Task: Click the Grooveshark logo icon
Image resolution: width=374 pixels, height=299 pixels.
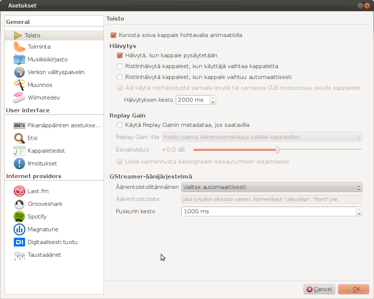Action: click(19, 204)
